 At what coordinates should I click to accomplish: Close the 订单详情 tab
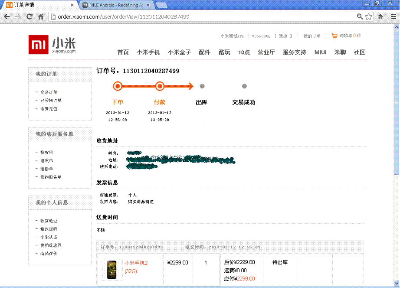(x=72, y=5)
